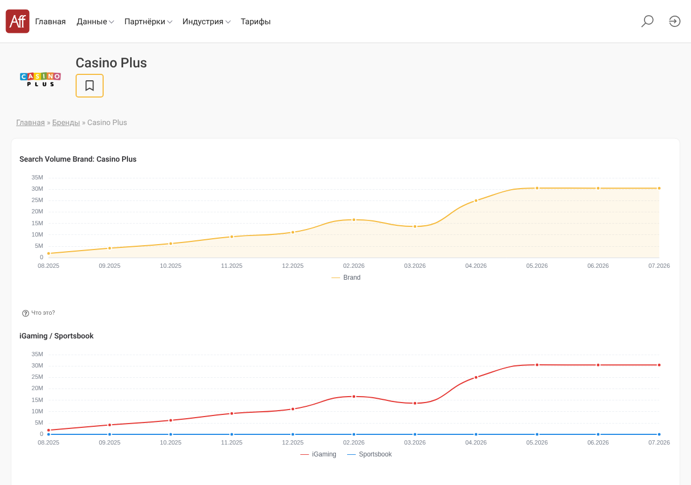Follow the Бренды breadcrumb link

click(66, 122)
